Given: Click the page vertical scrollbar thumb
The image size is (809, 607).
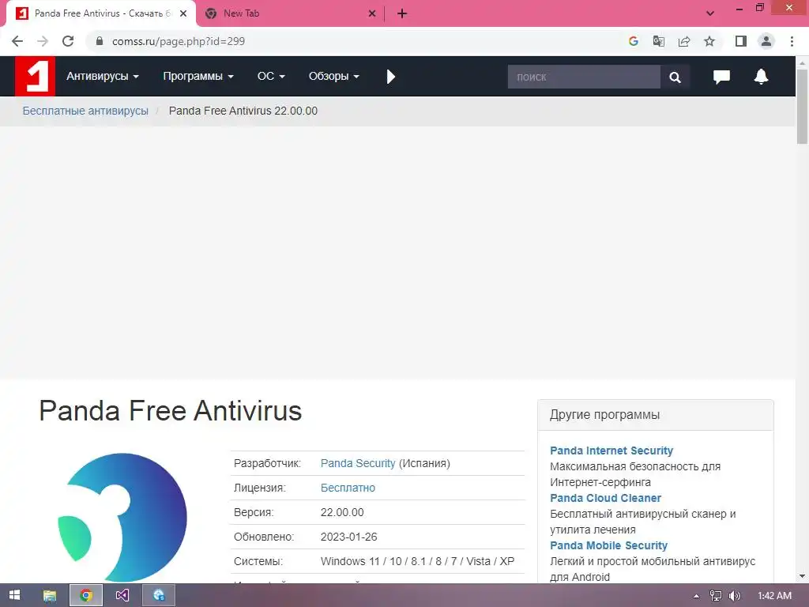Looking at the screenshot, I should tap(803, 106).
